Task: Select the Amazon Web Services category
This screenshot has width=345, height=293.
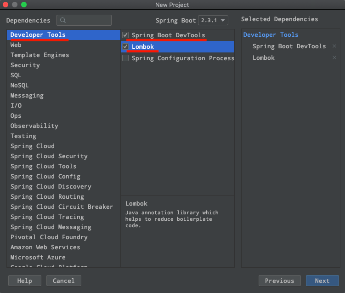Action: (63, 247)
